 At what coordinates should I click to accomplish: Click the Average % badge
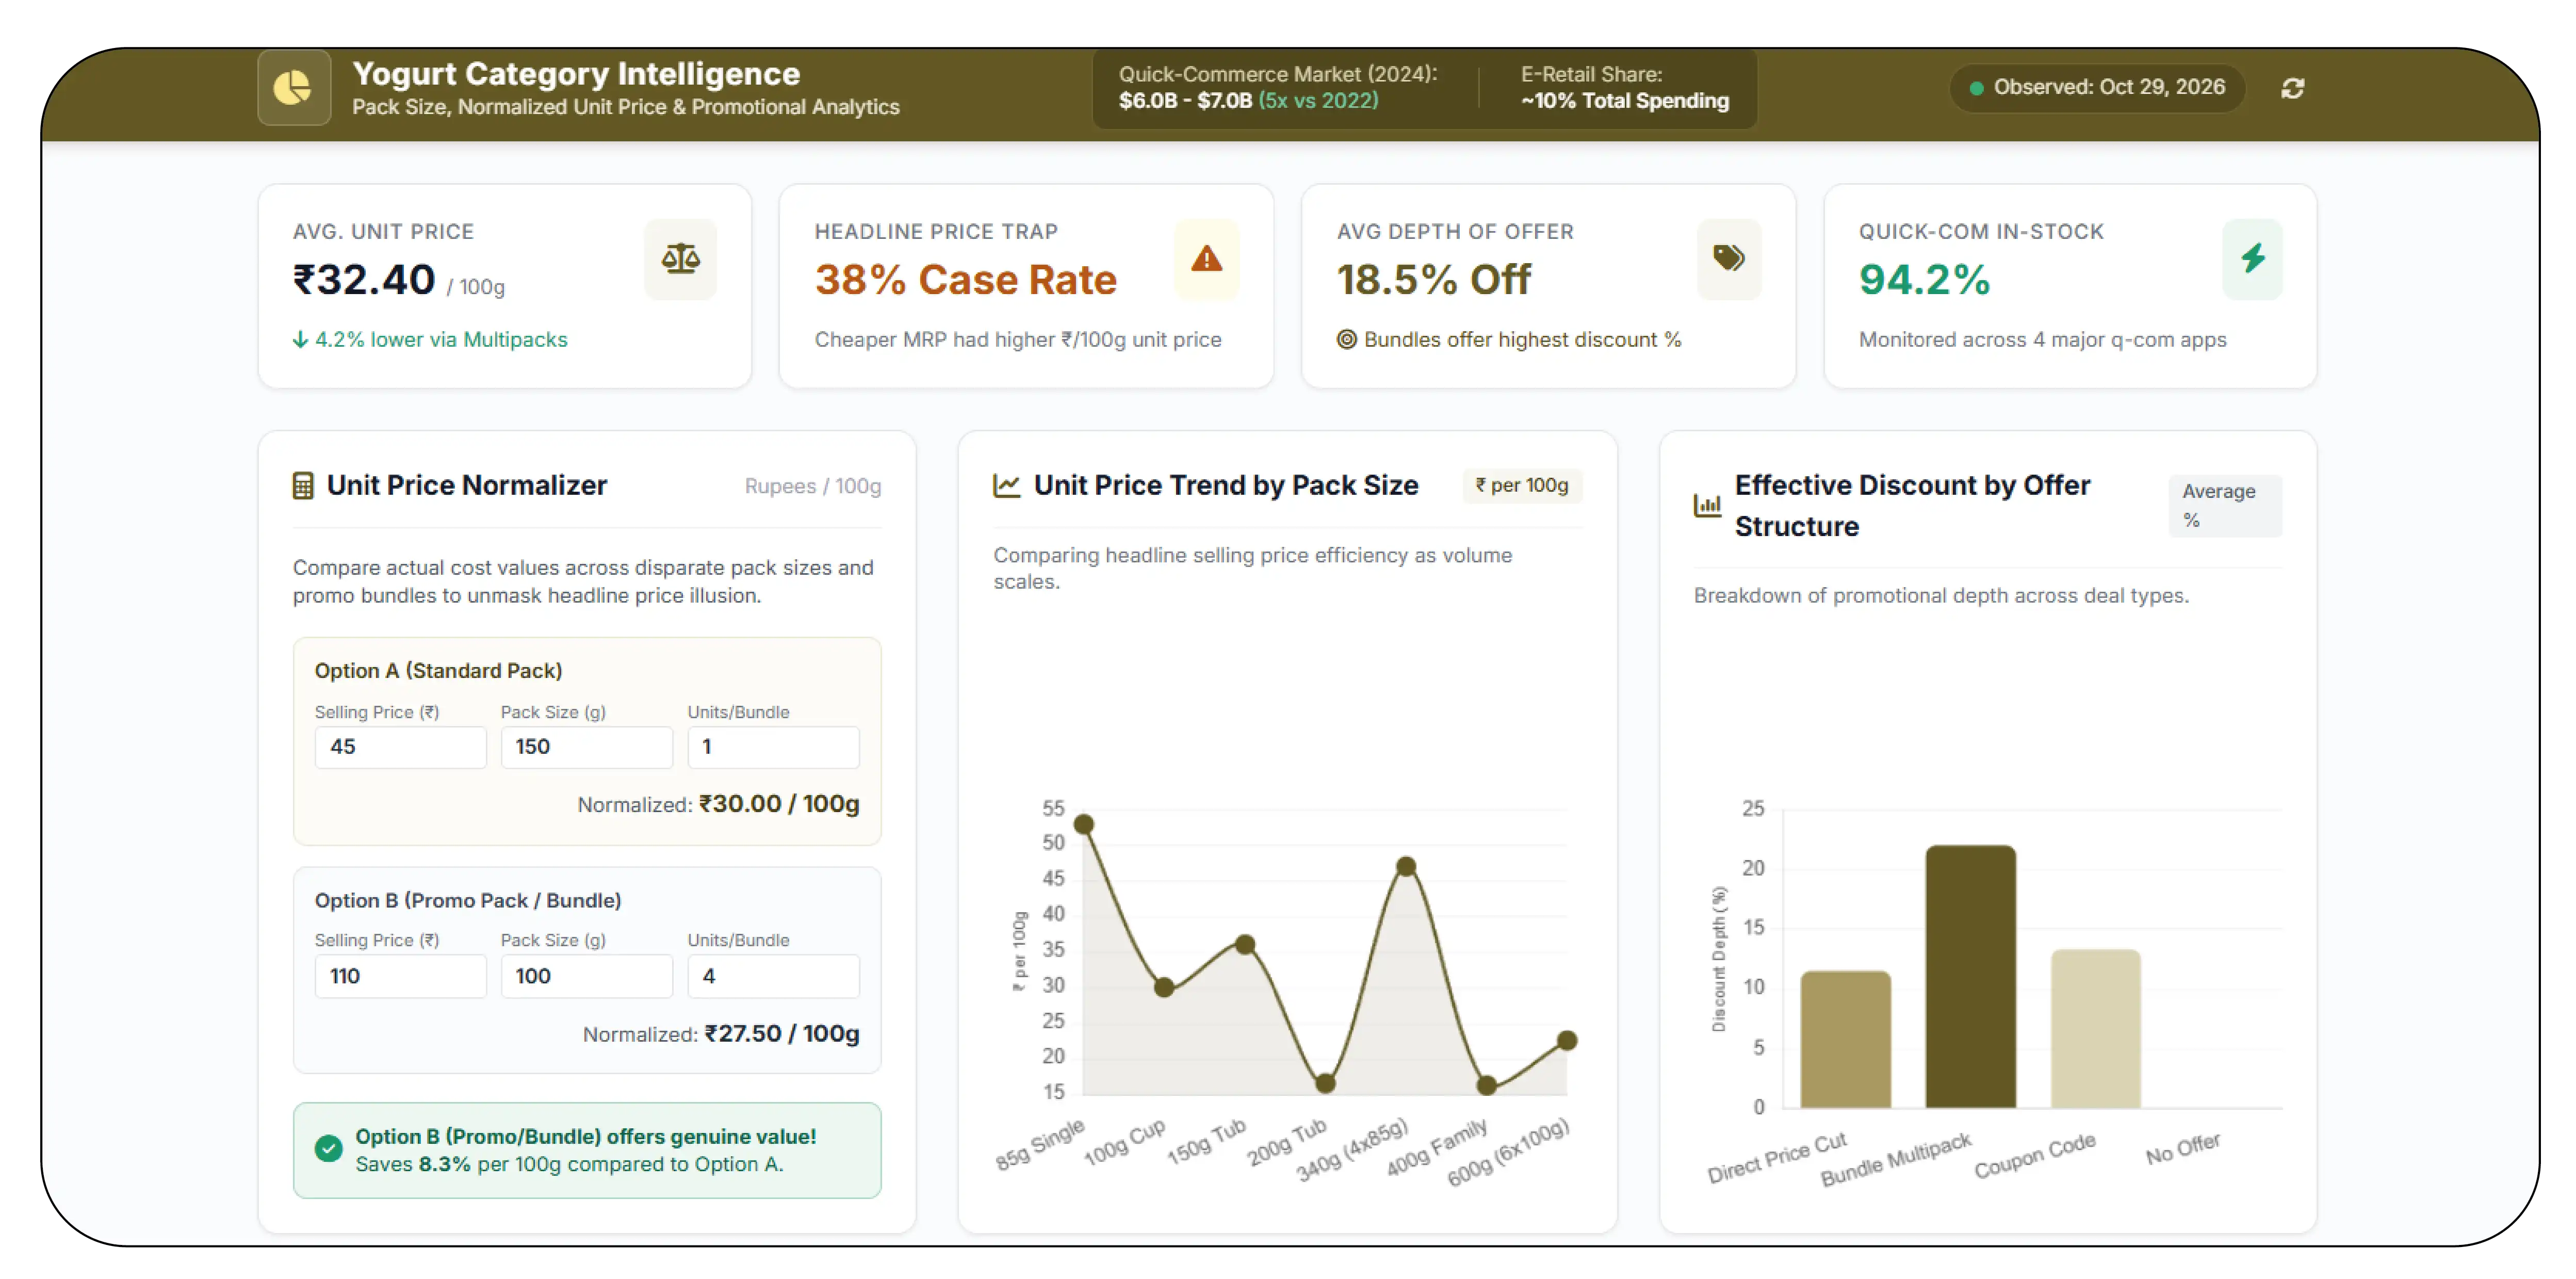tap(2224, 505)
